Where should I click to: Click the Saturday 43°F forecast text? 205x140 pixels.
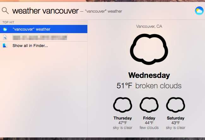176,123
